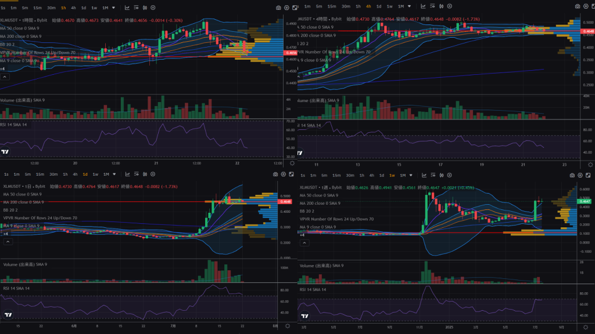Maximize the 1-hour chart panel to fullscreen
Image resolution: width=595 pixels, height=334 pixels.
pos(295,8)
